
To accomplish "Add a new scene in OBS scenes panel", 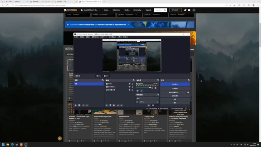I will pos(76,105).
